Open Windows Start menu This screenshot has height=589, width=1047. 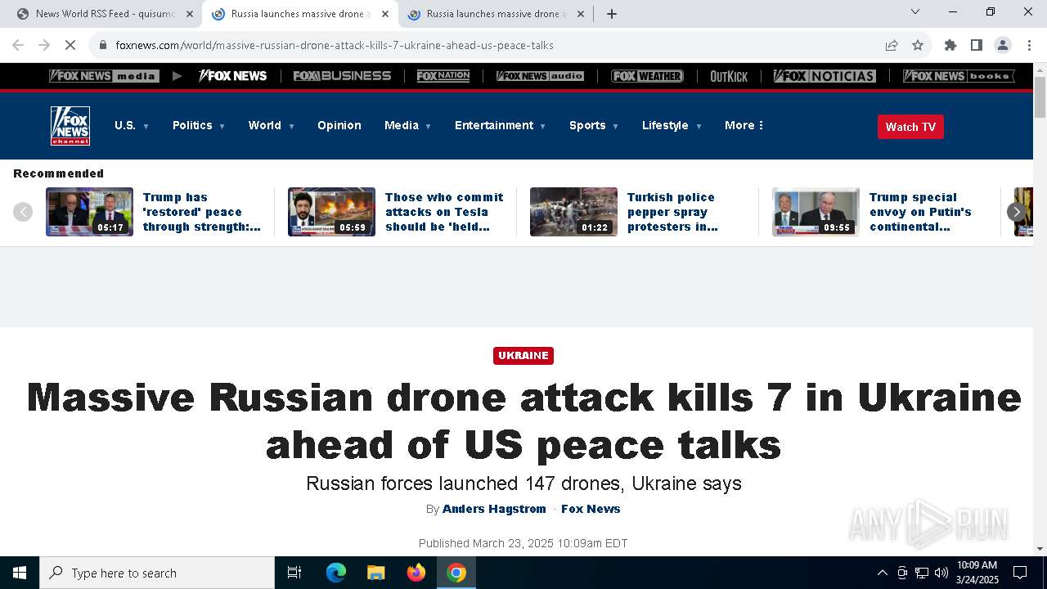tap(20, 573)
